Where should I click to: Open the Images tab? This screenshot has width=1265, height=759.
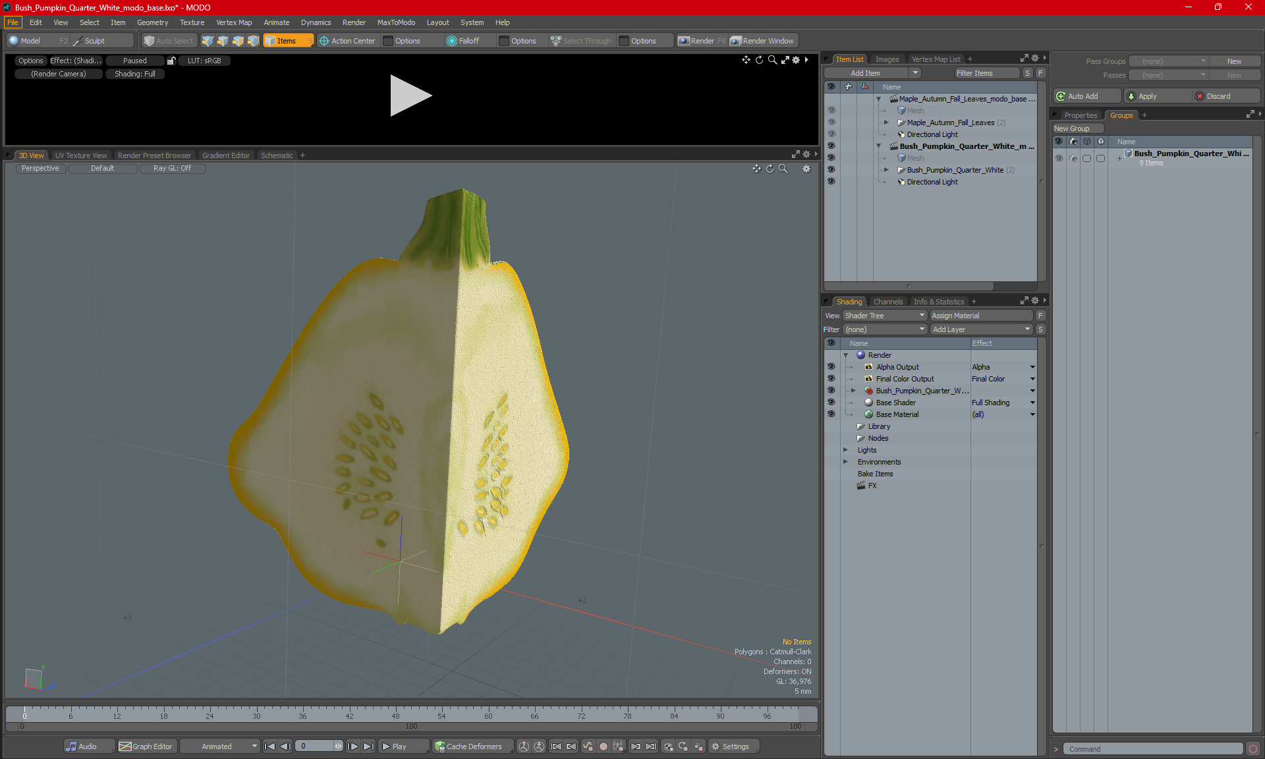[x=887, y=59]
